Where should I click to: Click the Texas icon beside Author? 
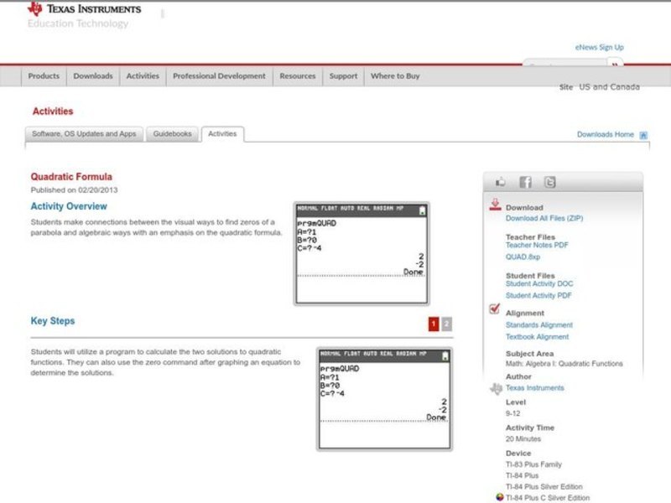[x=496, y=388]
